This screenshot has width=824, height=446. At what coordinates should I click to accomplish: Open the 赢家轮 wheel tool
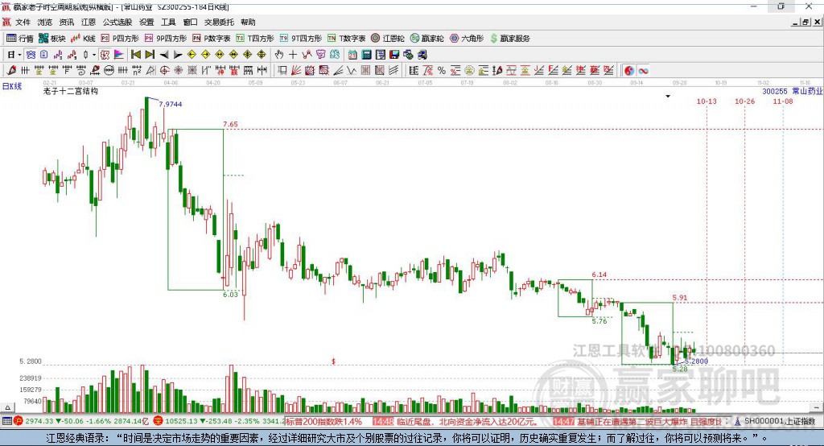click(x=427, y=39)
